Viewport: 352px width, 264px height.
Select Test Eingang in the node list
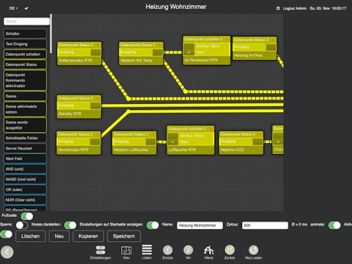[25, 44]
